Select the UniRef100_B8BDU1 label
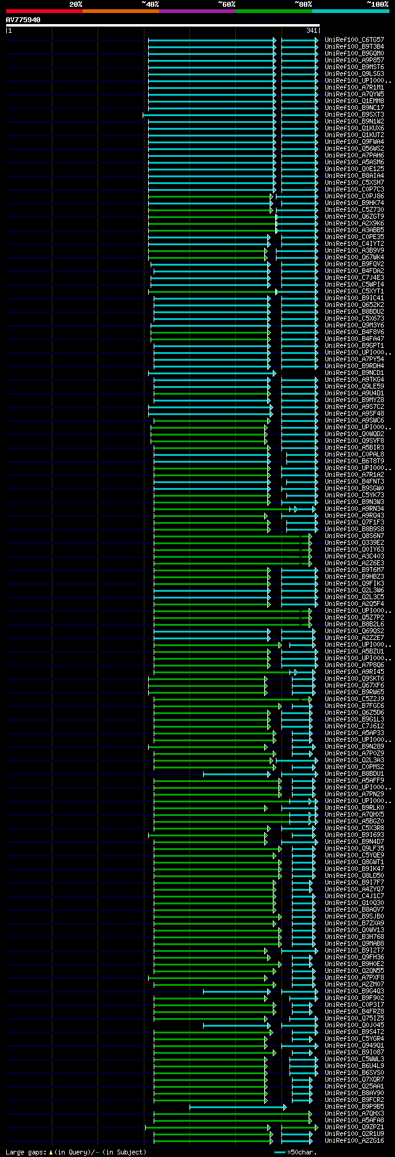395x1157 pixels. (354, 773)
